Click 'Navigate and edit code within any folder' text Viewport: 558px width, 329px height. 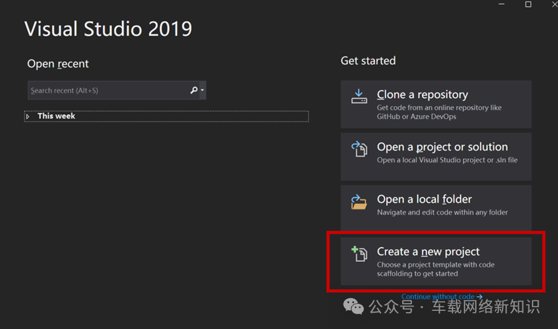click(442, 212)
